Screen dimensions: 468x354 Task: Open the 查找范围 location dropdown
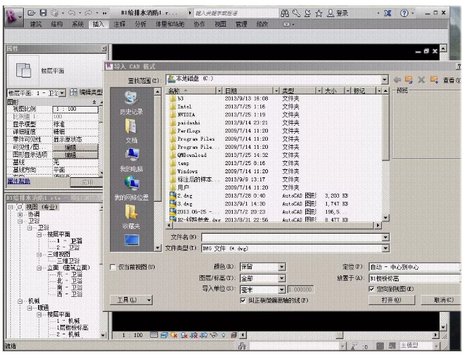[x=385, y=79]
